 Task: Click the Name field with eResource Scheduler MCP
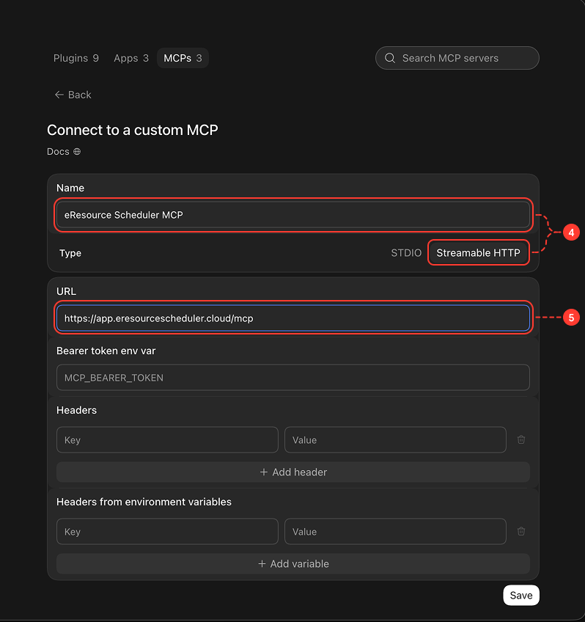click(x=293, y=215)
